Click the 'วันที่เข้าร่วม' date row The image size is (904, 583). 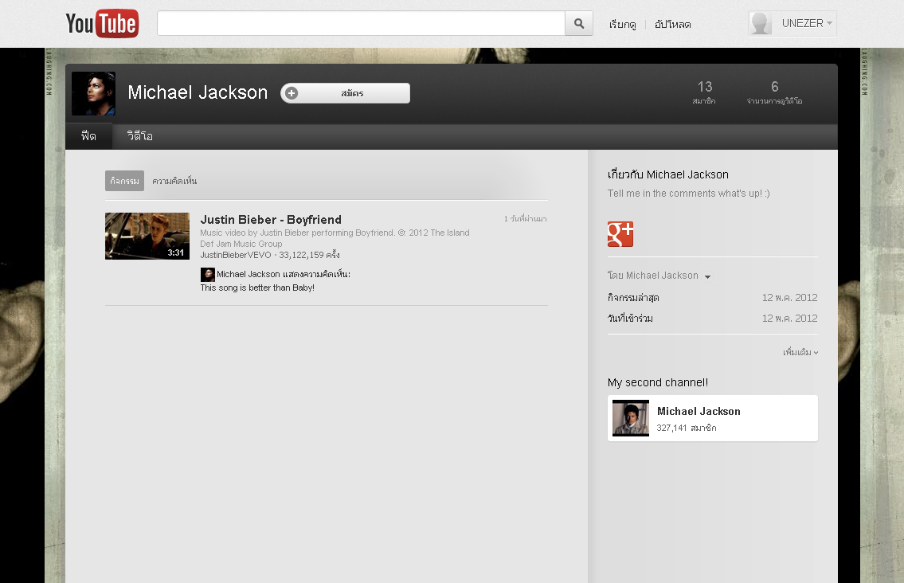713,319
